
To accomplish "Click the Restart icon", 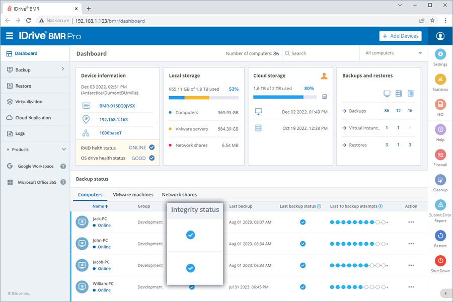I will (x=440, y=236).
